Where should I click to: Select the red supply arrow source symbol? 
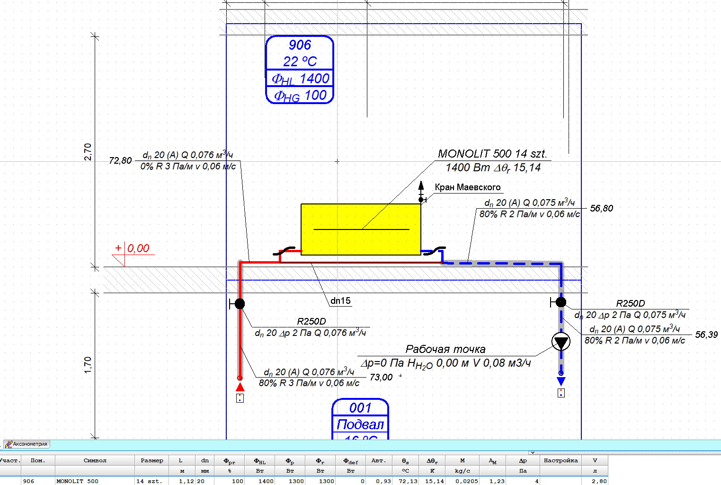coord(240,388)
